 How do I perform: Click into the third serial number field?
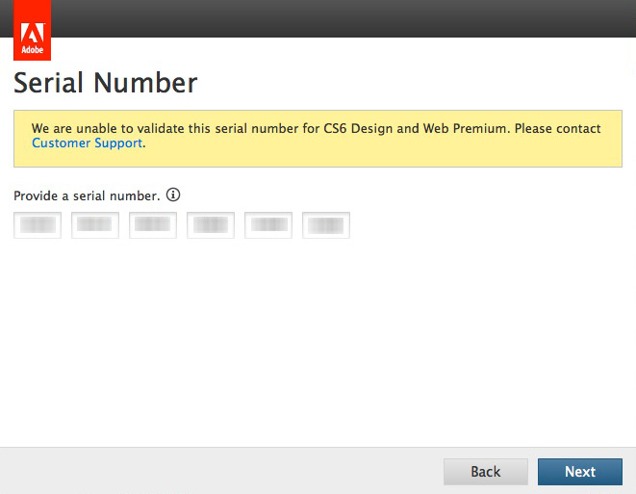[153, 225]
